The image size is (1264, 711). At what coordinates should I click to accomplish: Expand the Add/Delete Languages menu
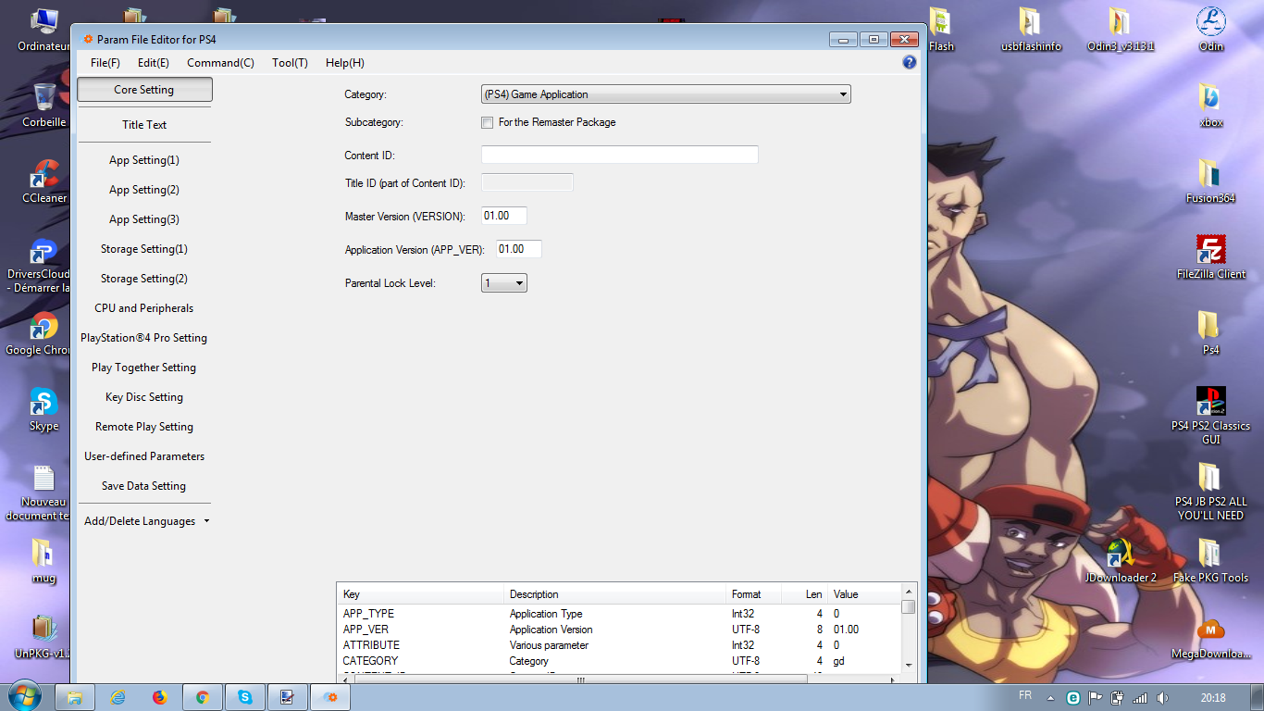point(146,521)
